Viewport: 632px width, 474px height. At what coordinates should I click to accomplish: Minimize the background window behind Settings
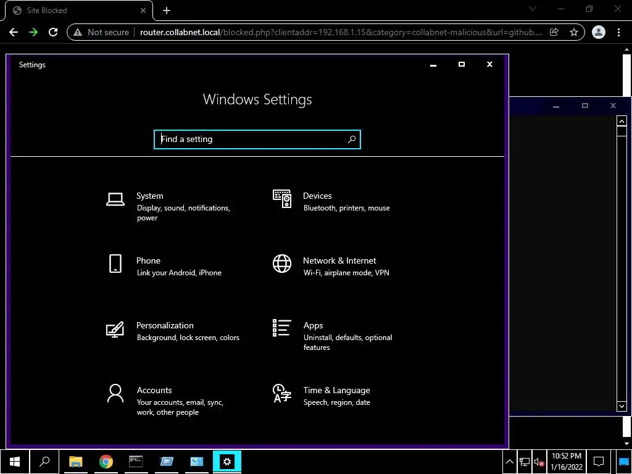click(556, 106)
